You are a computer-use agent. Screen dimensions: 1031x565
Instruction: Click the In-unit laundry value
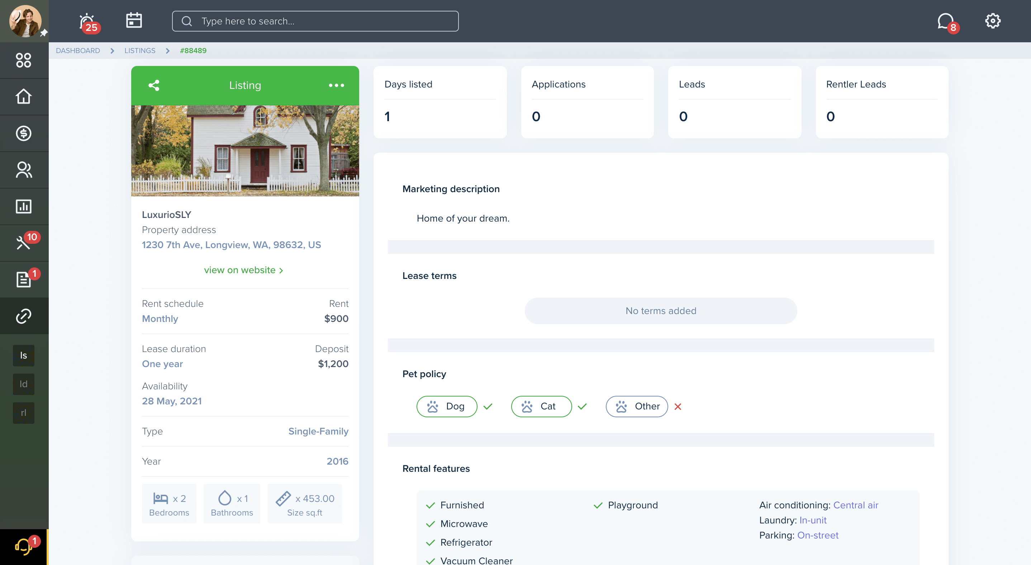click(813, 520)
